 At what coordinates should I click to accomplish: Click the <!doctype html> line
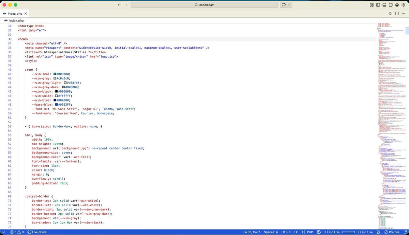tap(31, 26)
